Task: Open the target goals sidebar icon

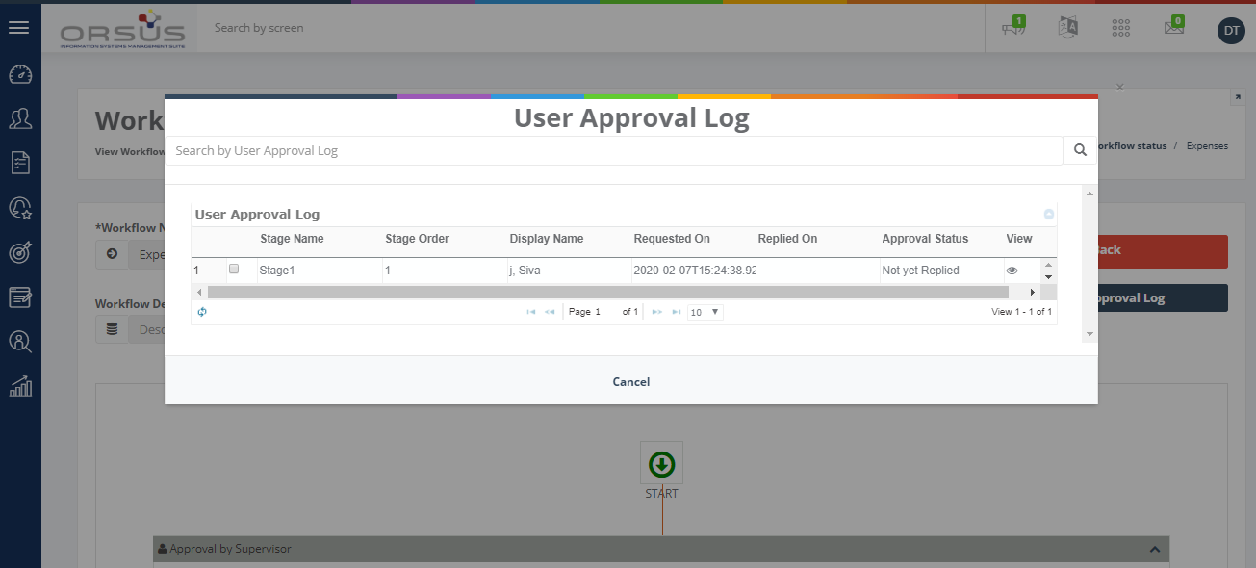Action: point(20,252)
